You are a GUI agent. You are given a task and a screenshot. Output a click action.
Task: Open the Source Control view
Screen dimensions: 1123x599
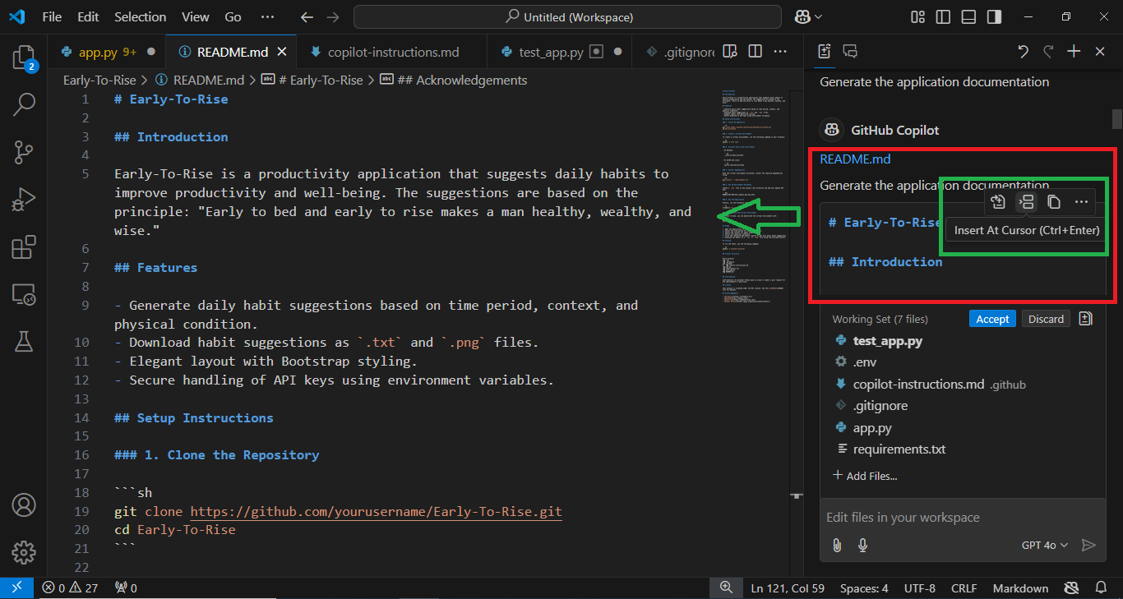click(x=24, y=152)
